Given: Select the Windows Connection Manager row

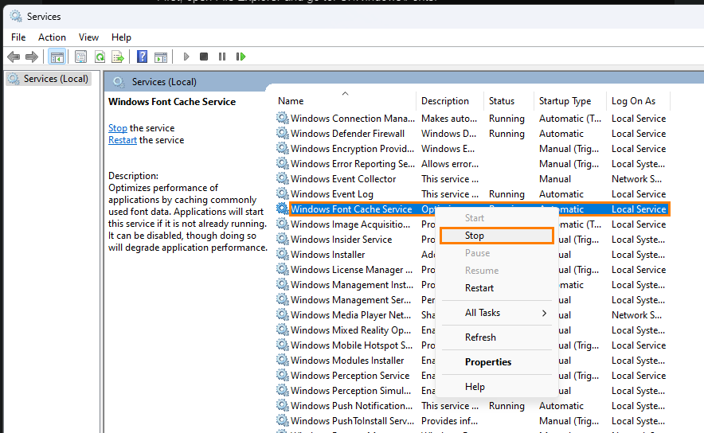Looking at the screenshot, I should point(472,119).
